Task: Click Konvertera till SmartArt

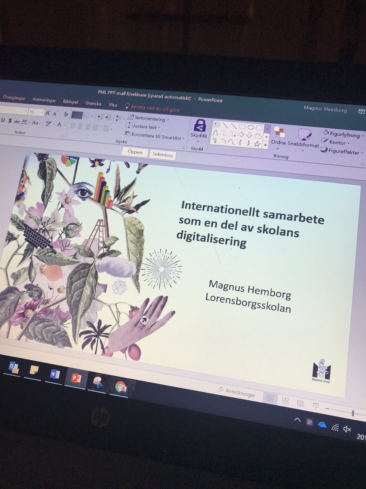Action: [154, 136]
